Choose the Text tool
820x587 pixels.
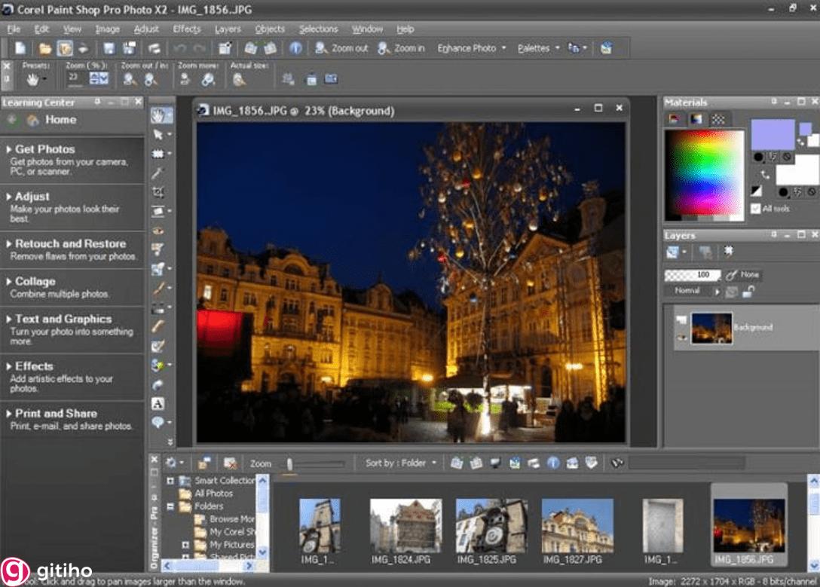158,403
